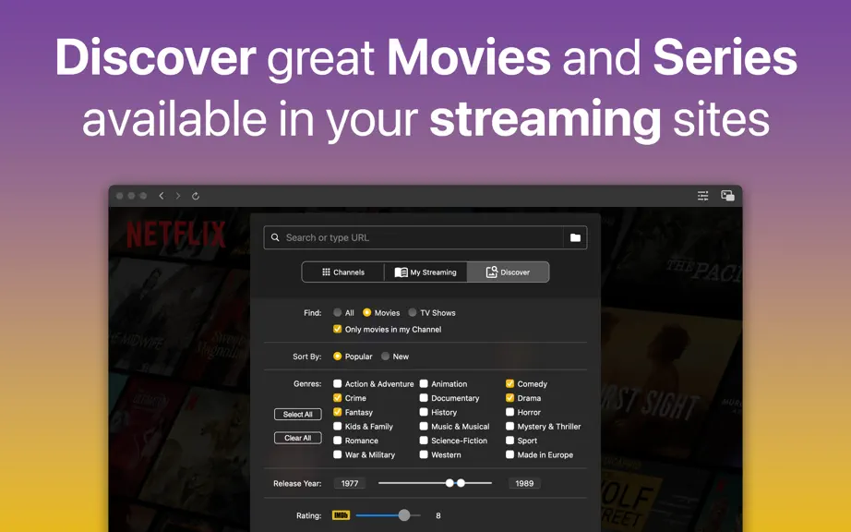
Task: Reload the page with the refresh icon
Action: pos(196,196)
